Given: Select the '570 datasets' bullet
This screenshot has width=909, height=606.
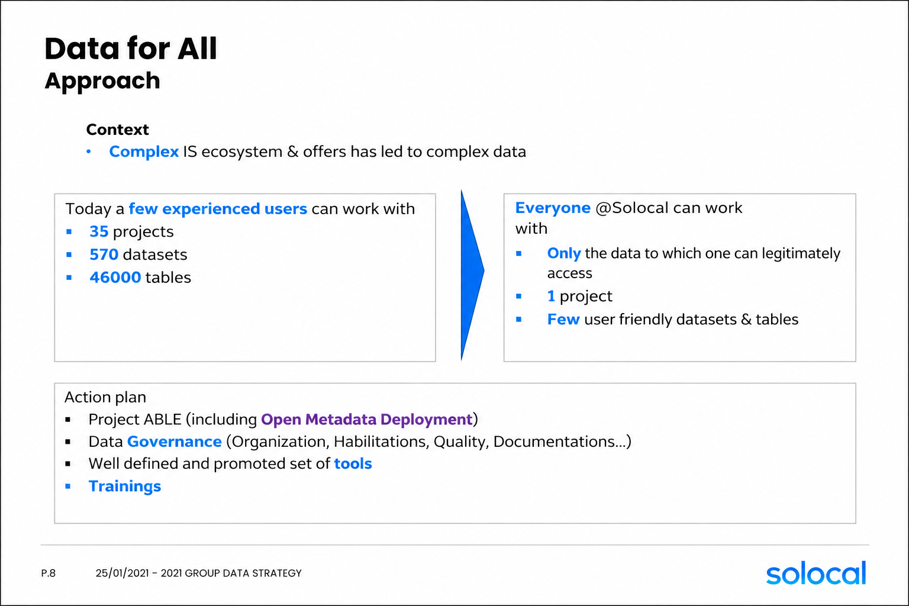Looking at the screenshot, I should coord(138,254).
